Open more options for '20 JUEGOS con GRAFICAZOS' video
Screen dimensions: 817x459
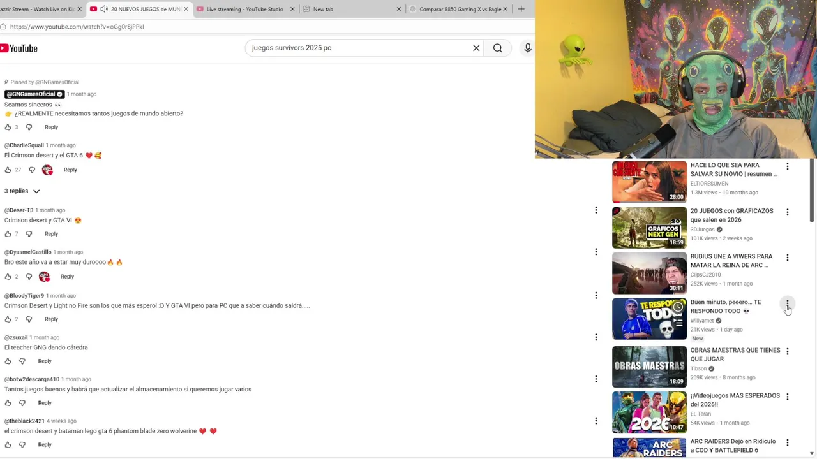pyautogui.click(x=788, y=212)
